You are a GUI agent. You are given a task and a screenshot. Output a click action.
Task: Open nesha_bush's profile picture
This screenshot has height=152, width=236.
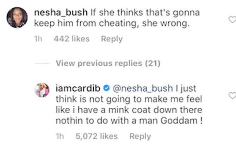[x=17, y=18]
